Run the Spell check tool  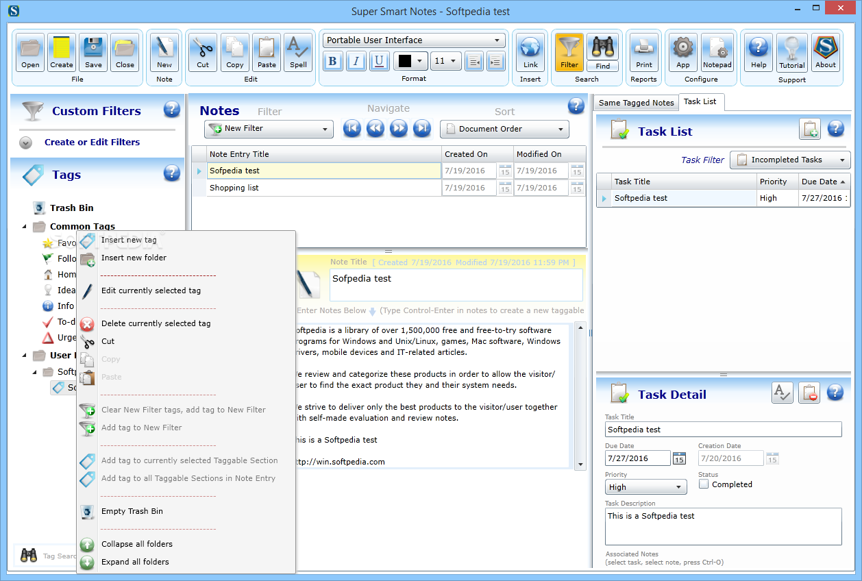click(298, 52)
